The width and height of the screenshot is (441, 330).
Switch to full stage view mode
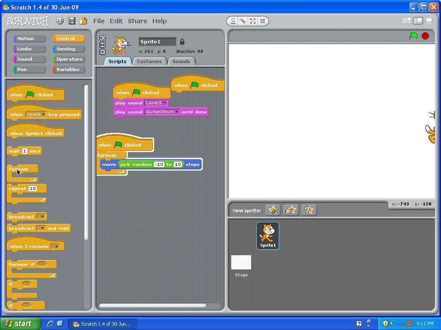pyautogui.click(x=418, y=21)
